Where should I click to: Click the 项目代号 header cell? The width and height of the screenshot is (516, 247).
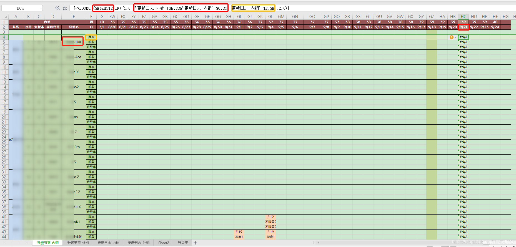[x=53, y=27]
